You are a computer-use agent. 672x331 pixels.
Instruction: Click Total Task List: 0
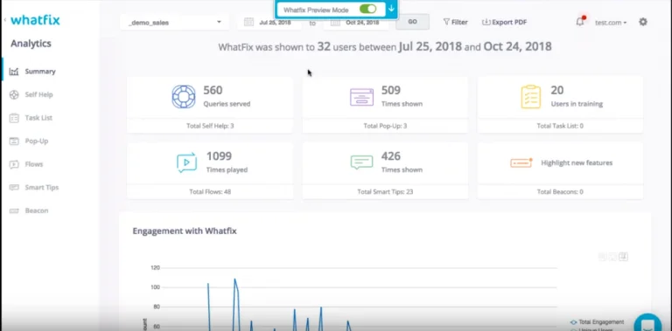point(560,126)
